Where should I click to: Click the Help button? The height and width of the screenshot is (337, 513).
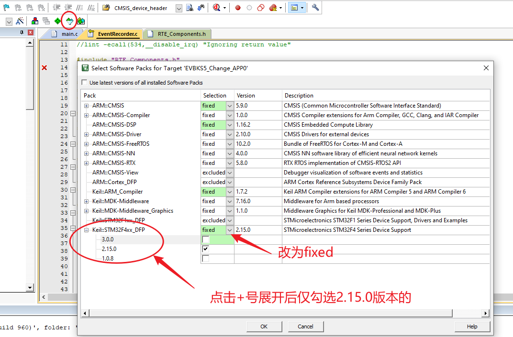point(472,326)
